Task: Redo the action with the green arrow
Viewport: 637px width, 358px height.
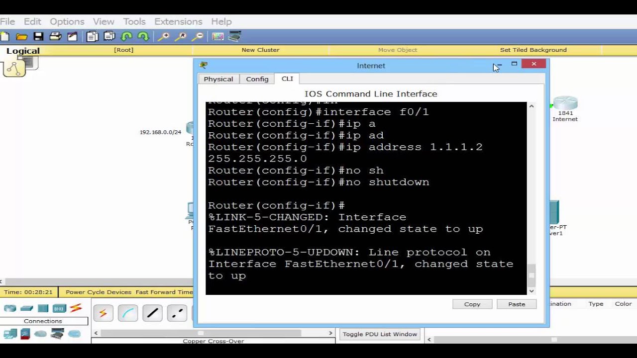Action: 143,36
